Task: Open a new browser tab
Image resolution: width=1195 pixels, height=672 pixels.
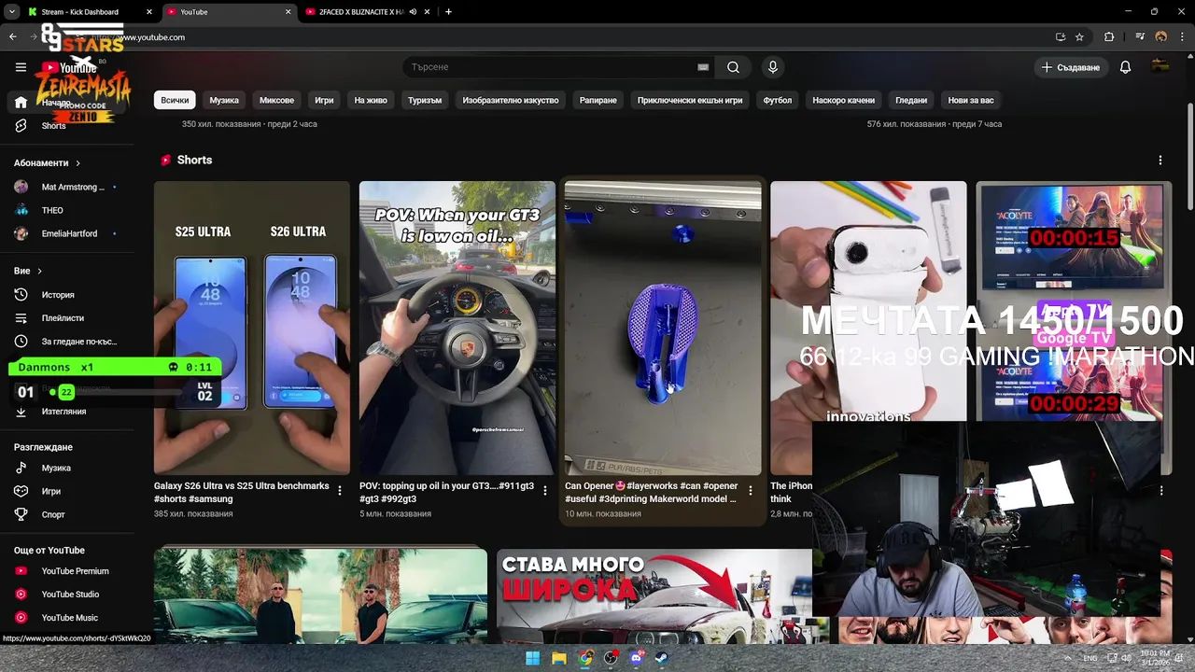Action: (x=448, y=12)
